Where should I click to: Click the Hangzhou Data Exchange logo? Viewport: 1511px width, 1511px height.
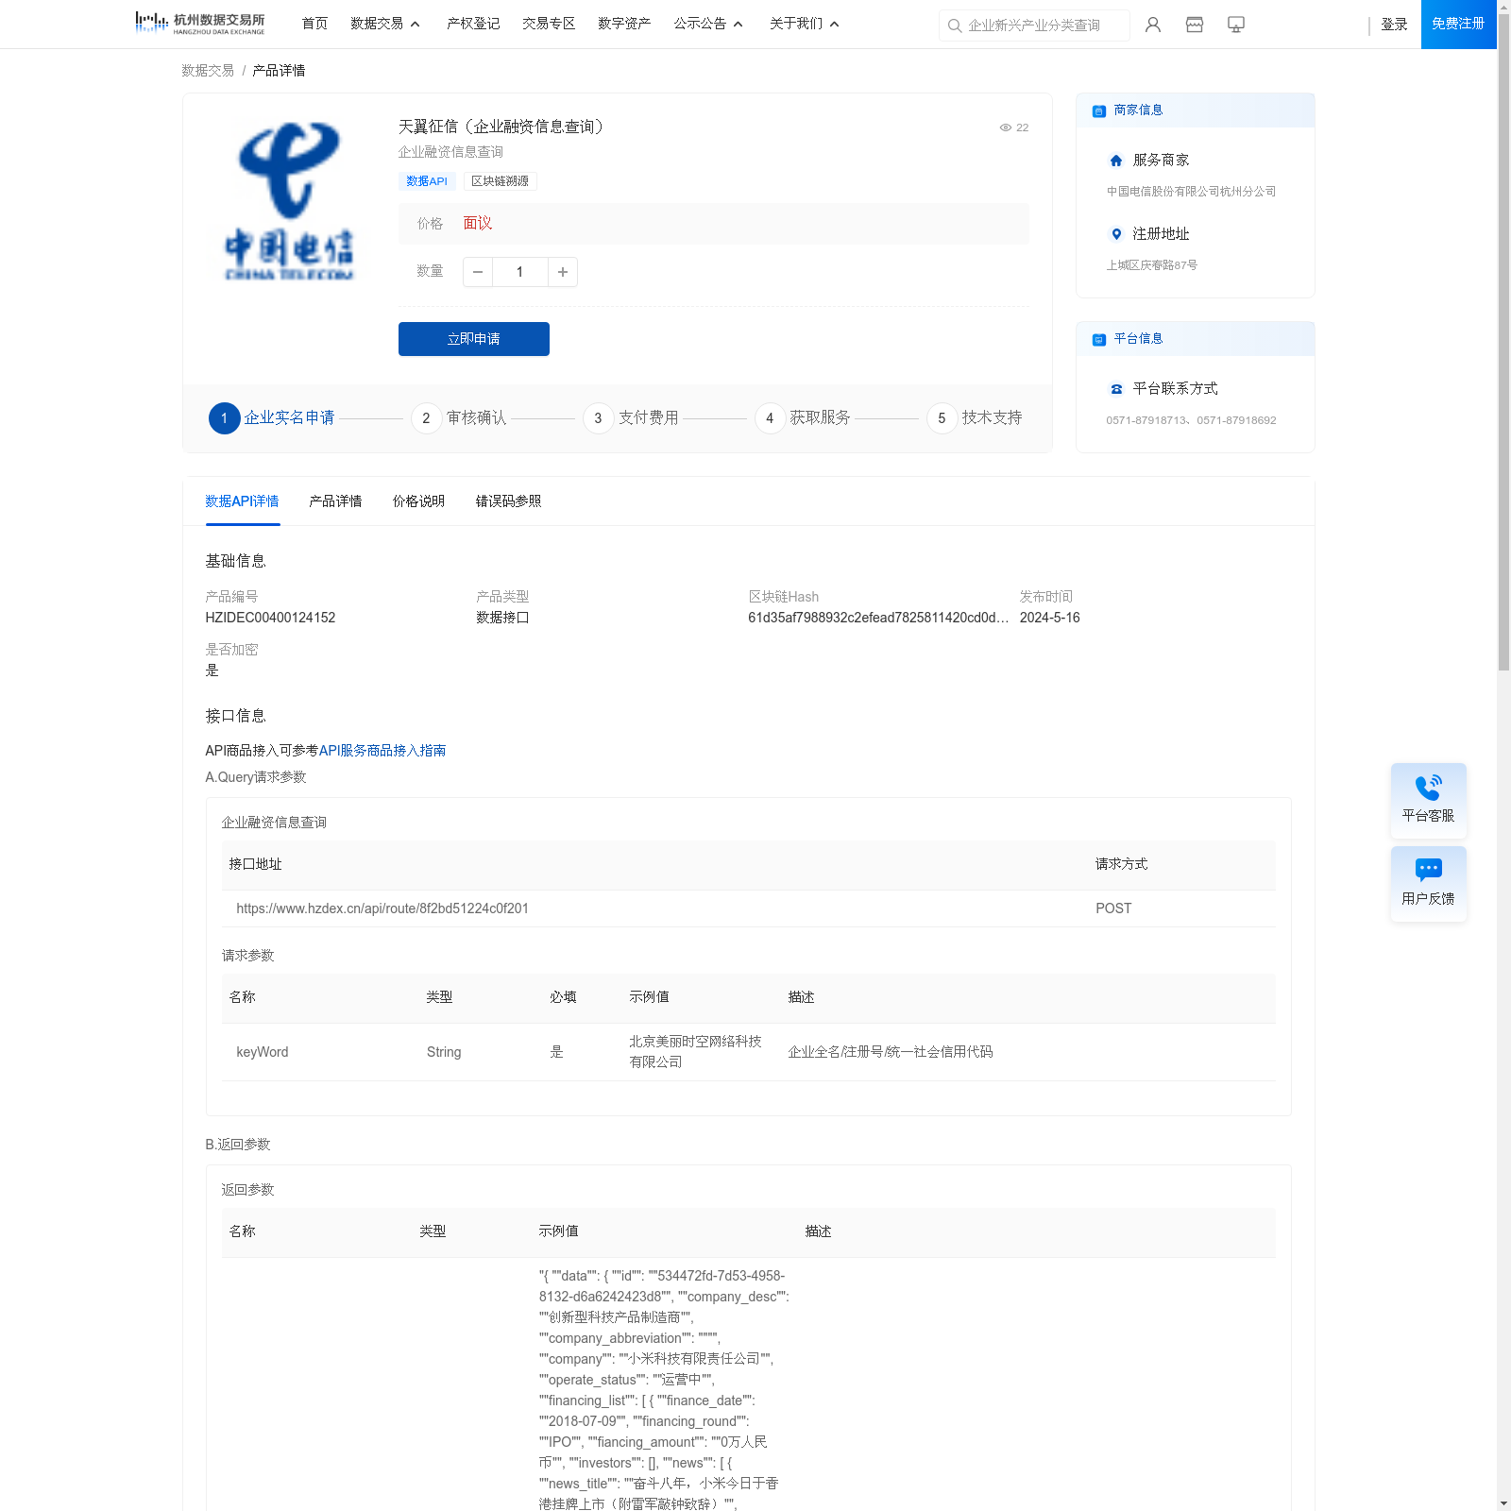click(x=200, y=24)
